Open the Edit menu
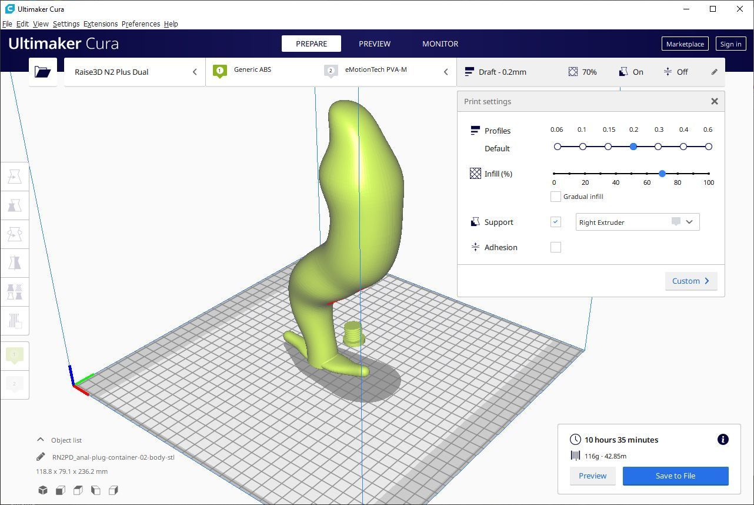Image resolution: width=754 pixels, height=505 pixels. (22, 24)
